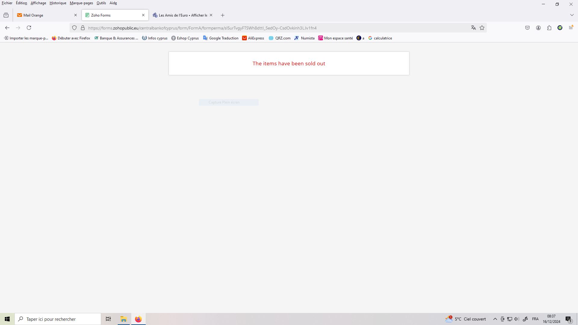Show hidden system tray icons chevron
The width and height of the screenshot is (578, 325).
495,319
